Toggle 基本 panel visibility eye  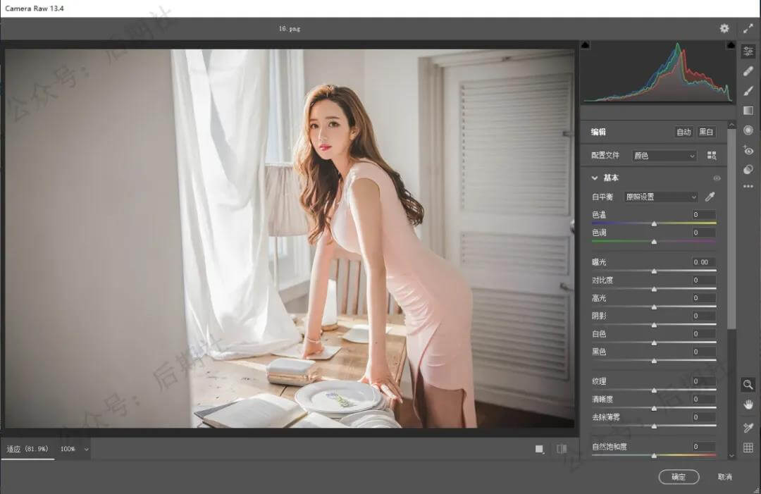tap(717, 178)
